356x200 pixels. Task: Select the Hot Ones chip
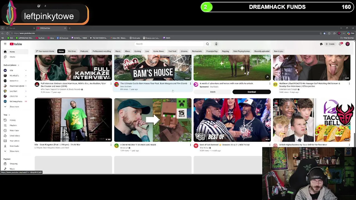click(x=72, y=51)
